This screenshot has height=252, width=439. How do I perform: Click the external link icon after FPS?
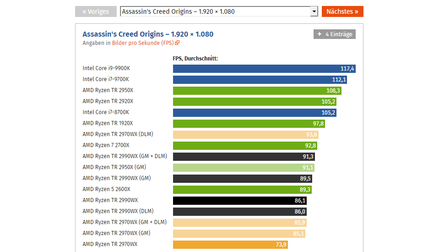click(x=177, y=43)
